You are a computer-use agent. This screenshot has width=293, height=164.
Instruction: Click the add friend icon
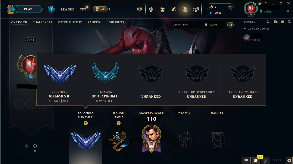click(269, 22)
